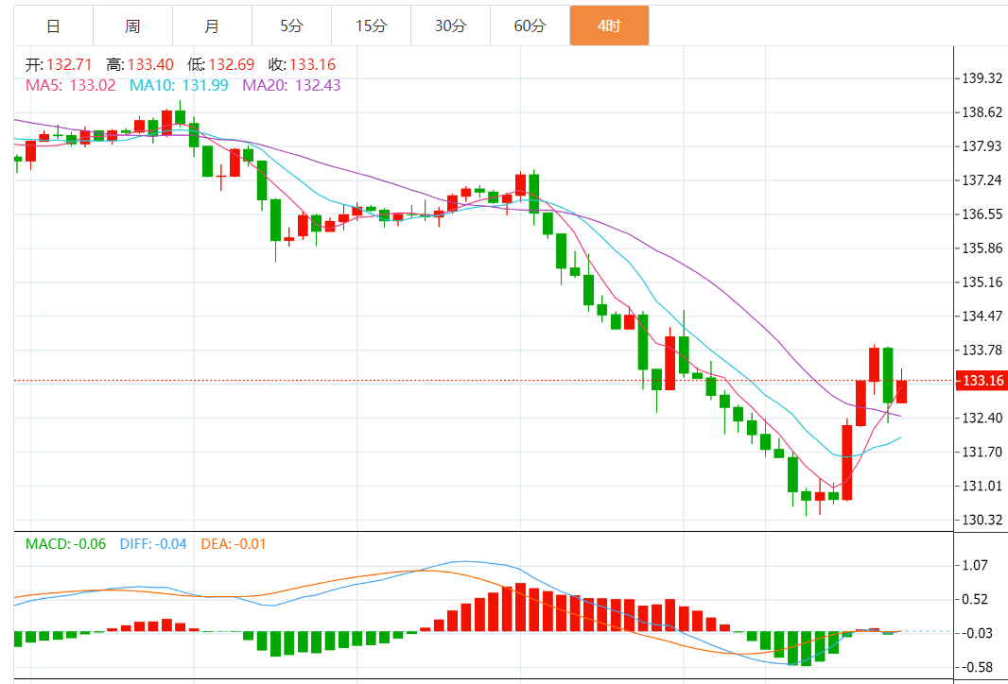1008x684 pixels.
Task: Switch to the 5分 interval tab
Action: pyautogui.click(x=292, y=26)
